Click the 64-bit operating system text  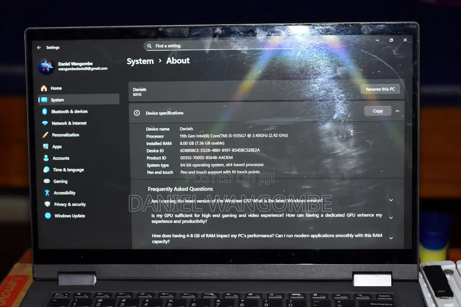[222, 165]
